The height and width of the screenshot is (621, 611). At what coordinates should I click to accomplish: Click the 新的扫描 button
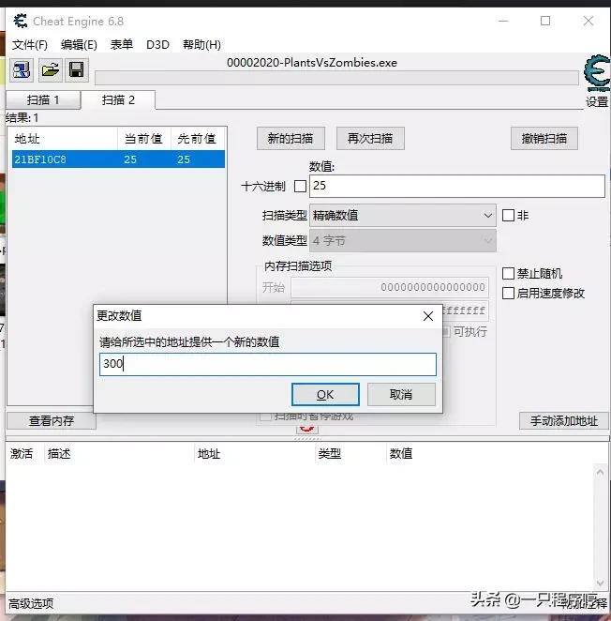[291, 138]
